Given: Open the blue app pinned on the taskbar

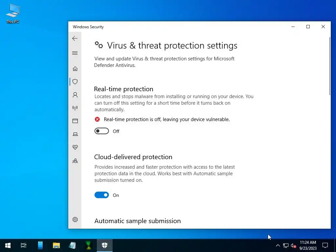Looking at the screenshot, I should point(40,245).
